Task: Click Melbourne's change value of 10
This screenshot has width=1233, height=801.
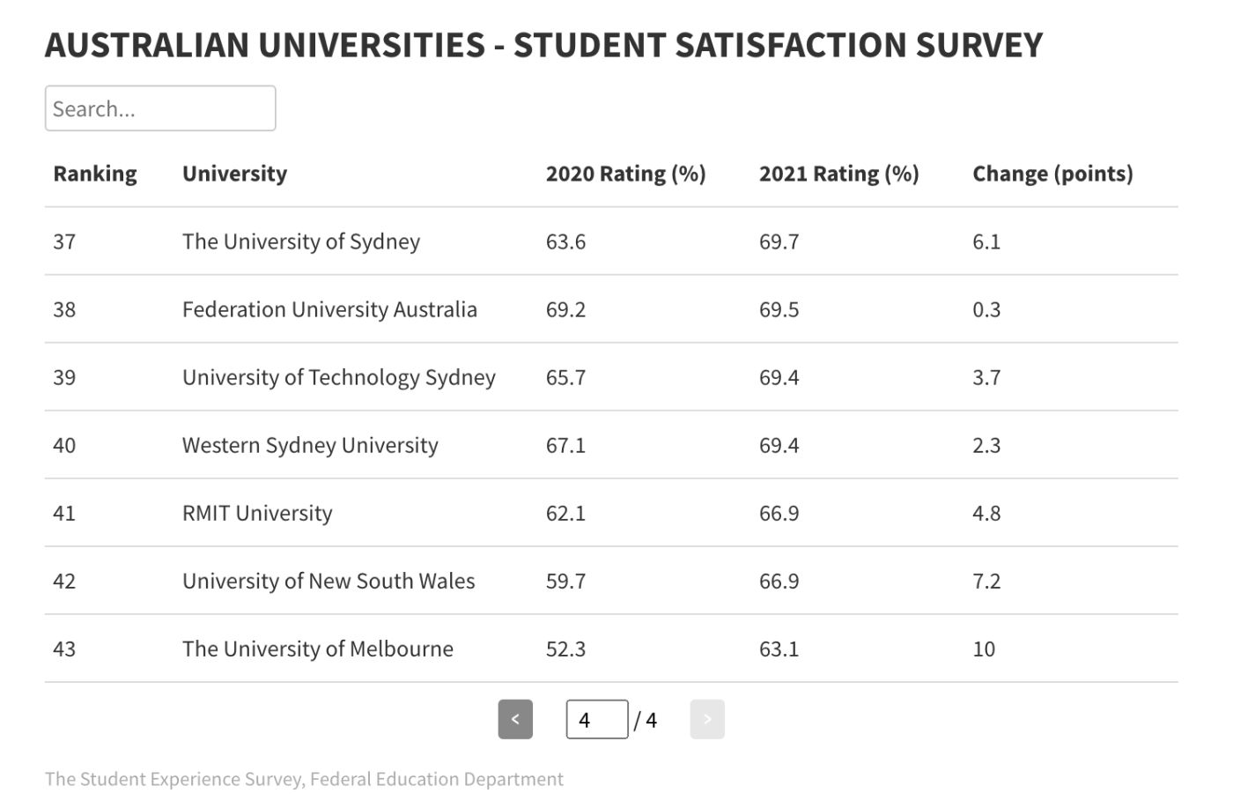Action: coord(984,649)
